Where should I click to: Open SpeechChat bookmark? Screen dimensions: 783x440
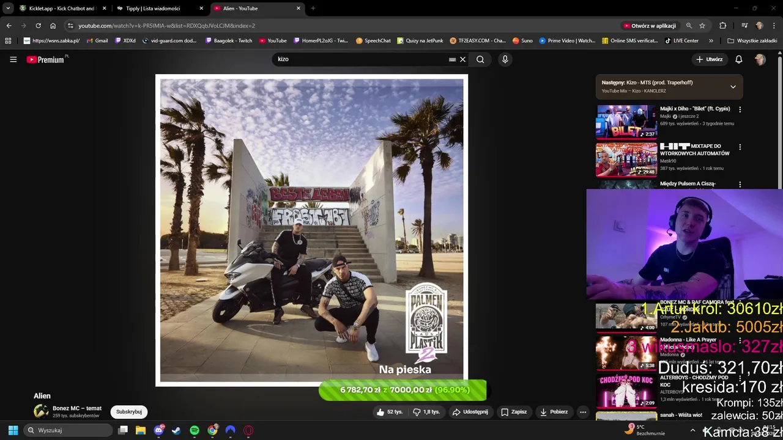[x=373, y=40]
